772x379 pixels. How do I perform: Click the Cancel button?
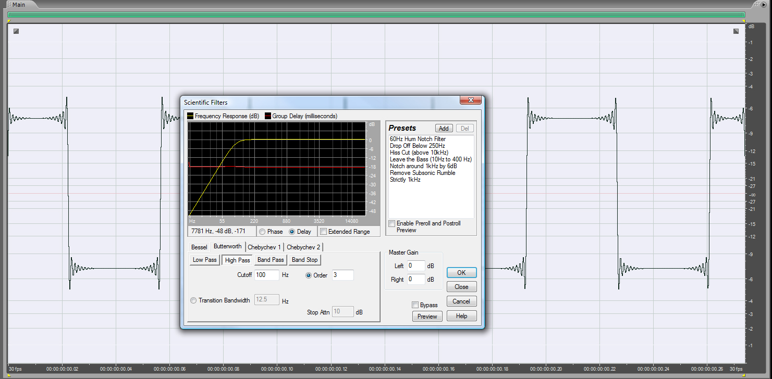[461, 301]
